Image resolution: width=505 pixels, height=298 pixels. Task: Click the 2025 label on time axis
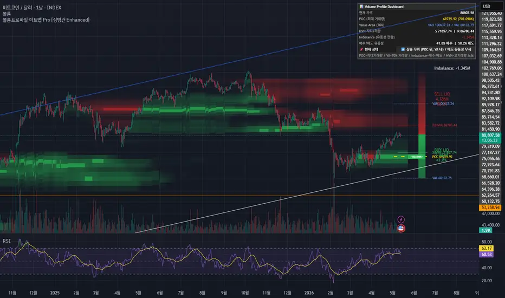(55, 293)
